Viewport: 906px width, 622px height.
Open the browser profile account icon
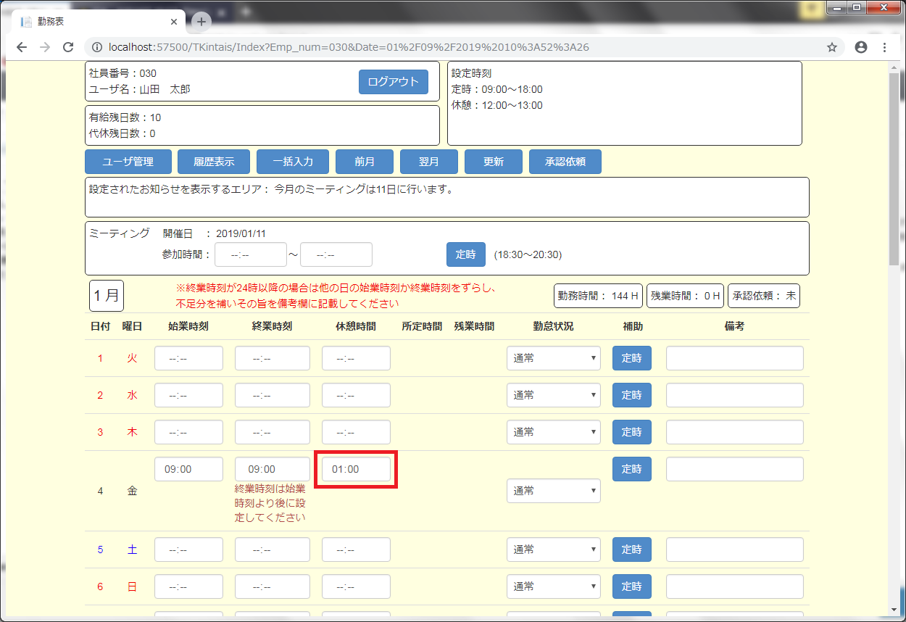click(860, 46)
